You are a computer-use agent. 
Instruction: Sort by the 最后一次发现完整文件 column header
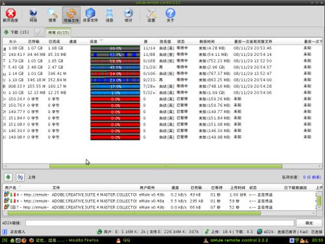(253, 42)
